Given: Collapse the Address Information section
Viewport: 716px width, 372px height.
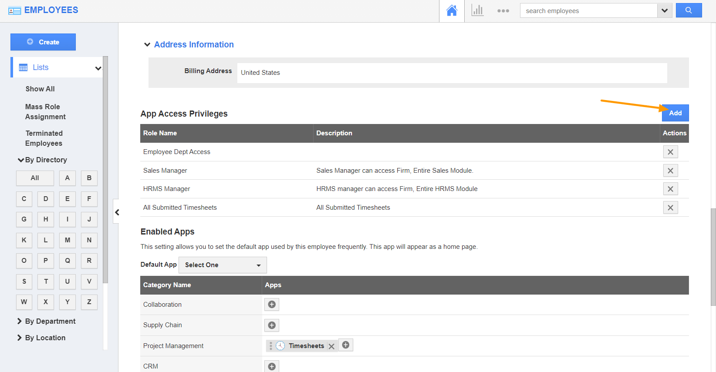Looking at the screenshot, I should click(x=147, y=45).
